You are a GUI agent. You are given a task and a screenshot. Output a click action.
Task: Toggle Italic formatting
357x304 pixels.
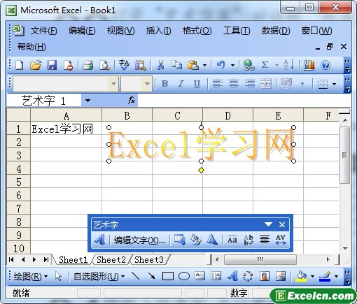(181, 84)
